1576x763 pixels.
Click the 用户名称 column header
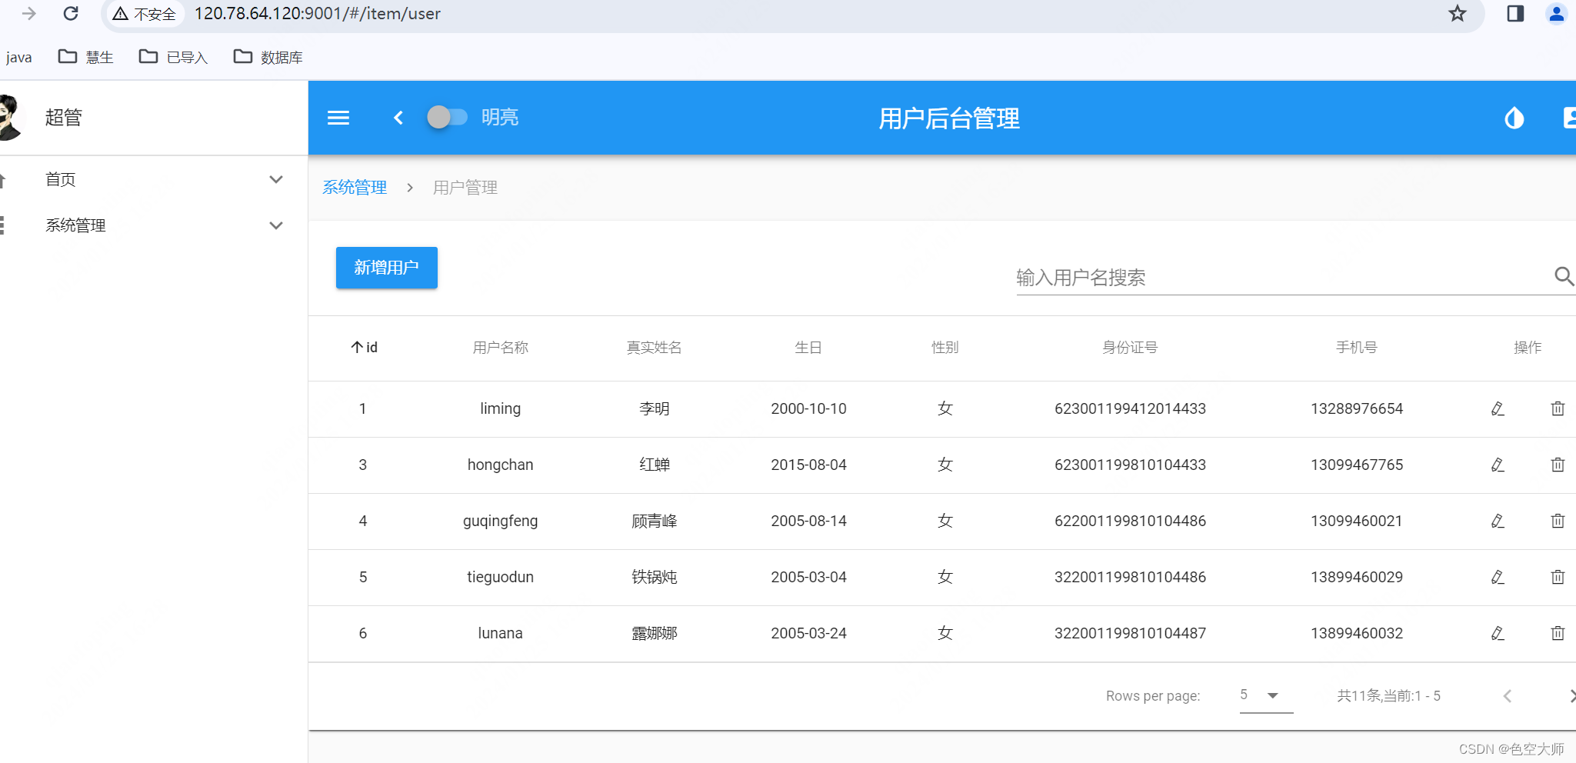pyautogui.click(x=501, y=348)
